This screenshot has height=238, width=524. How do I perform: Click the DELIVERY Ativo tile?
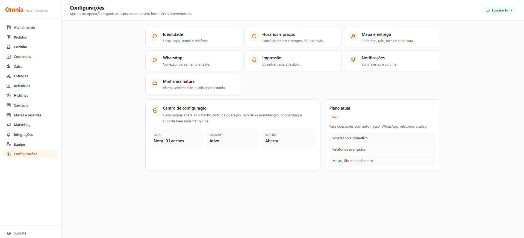[233, 138]
